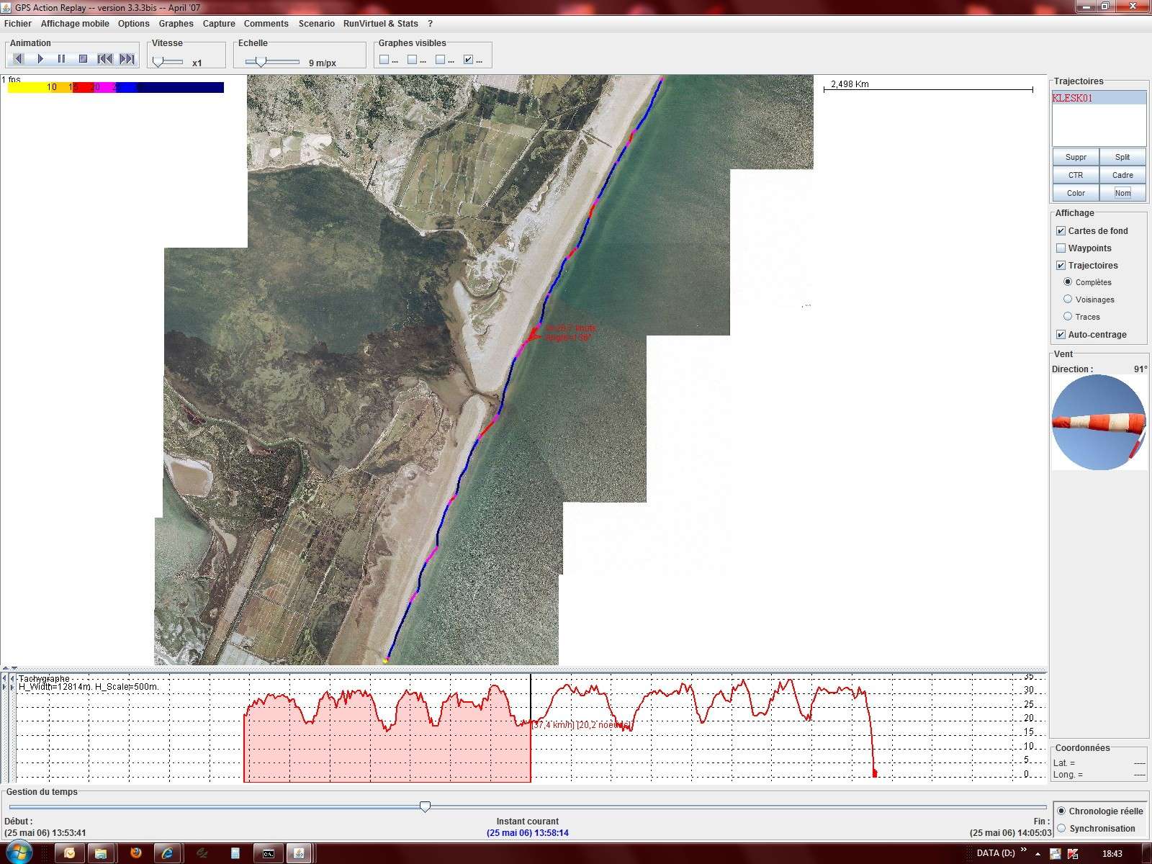Click the Nom button
The width and height of the screenshot is (1152, 864).
tap(1122, 193)
